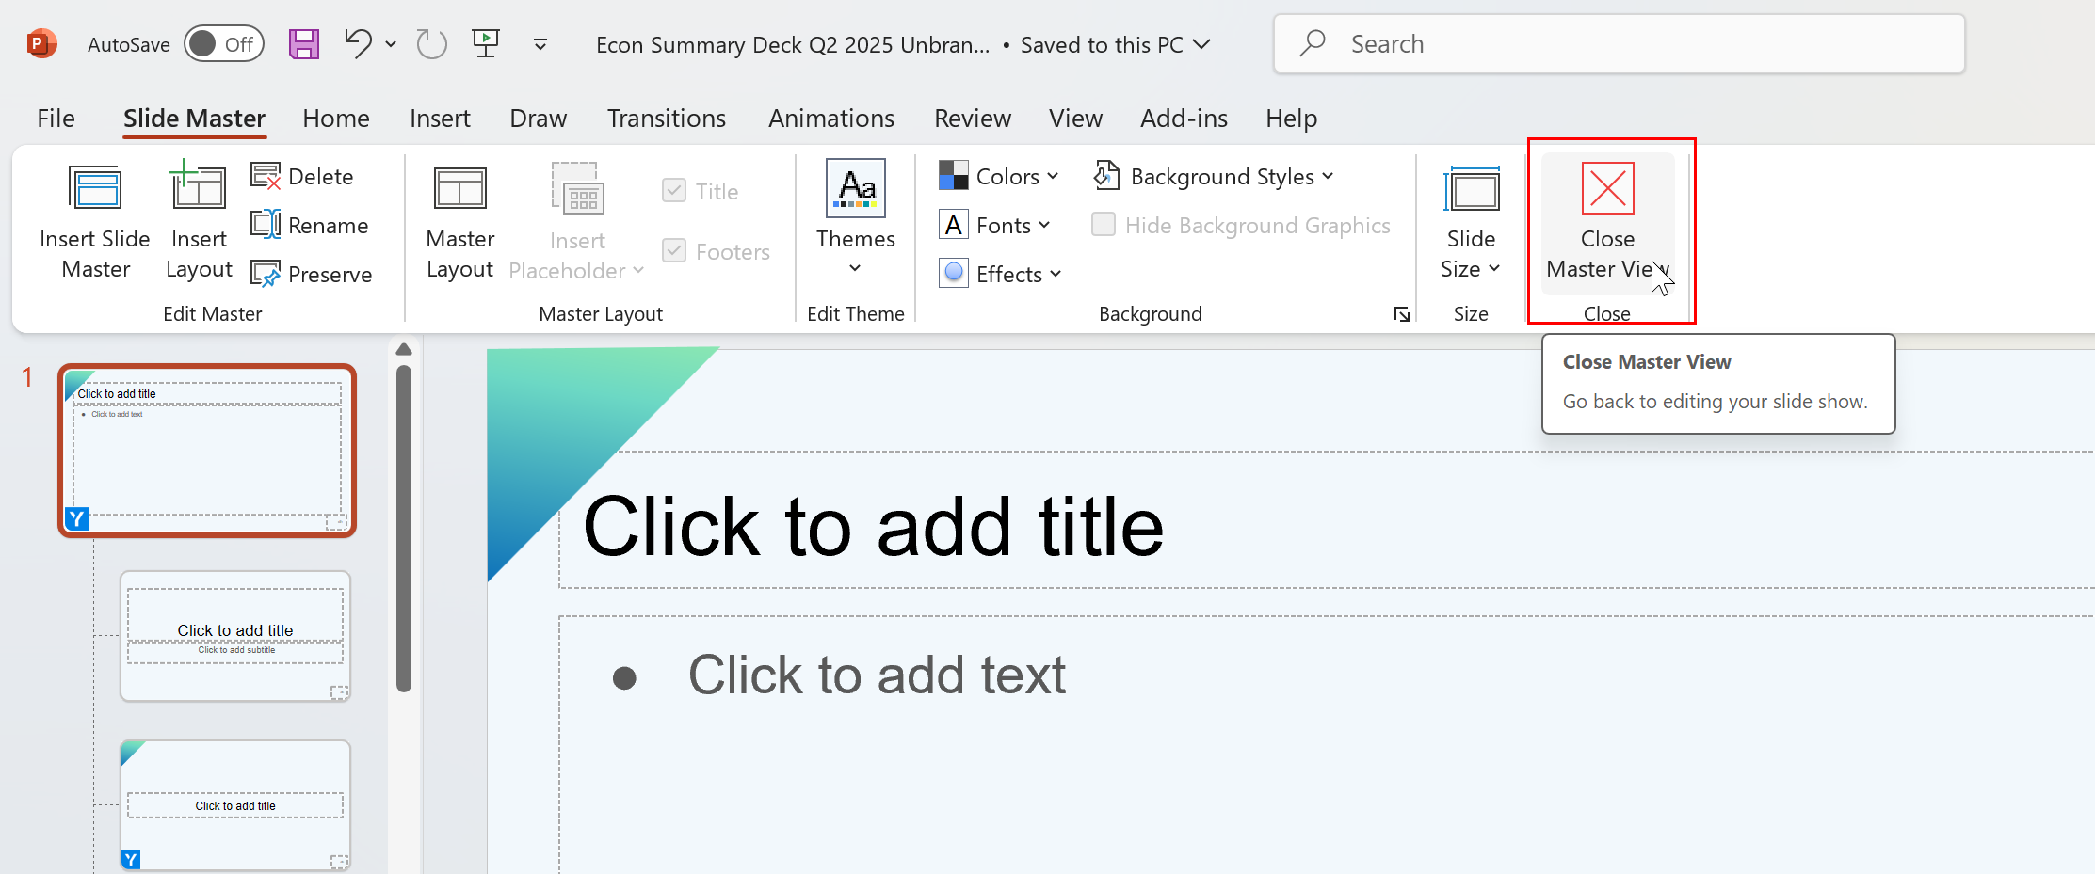Select the third layout thumbnail with title only

(235, 805)
